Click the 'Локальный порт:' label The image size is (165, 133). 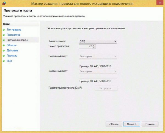[58, 56]
